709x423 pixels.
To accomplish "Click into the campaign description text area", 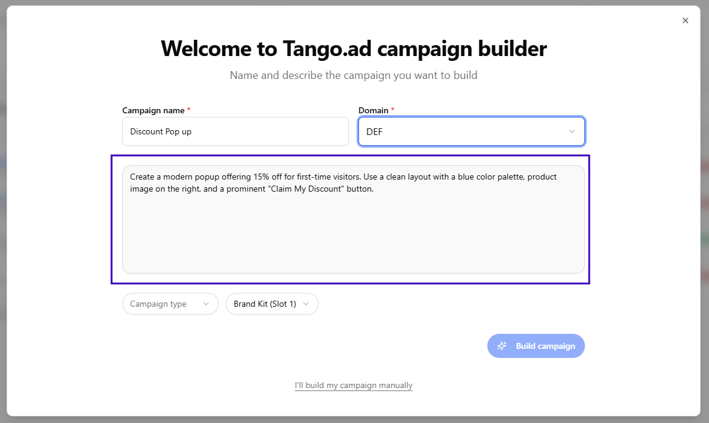I will 354,219.
